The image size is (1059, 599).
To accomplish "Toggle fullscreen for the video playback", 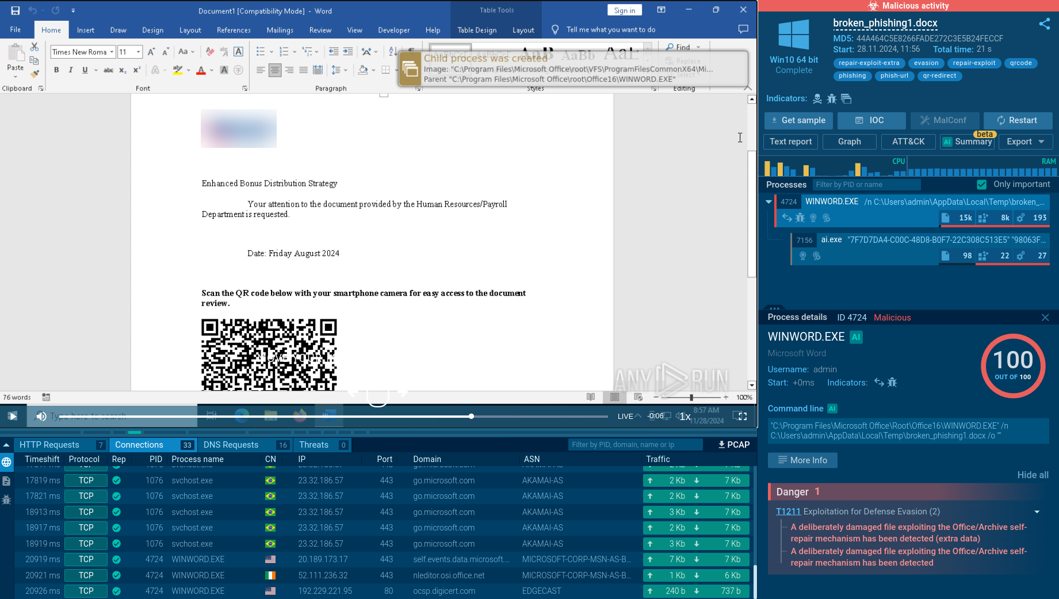I will coord(742,416).
